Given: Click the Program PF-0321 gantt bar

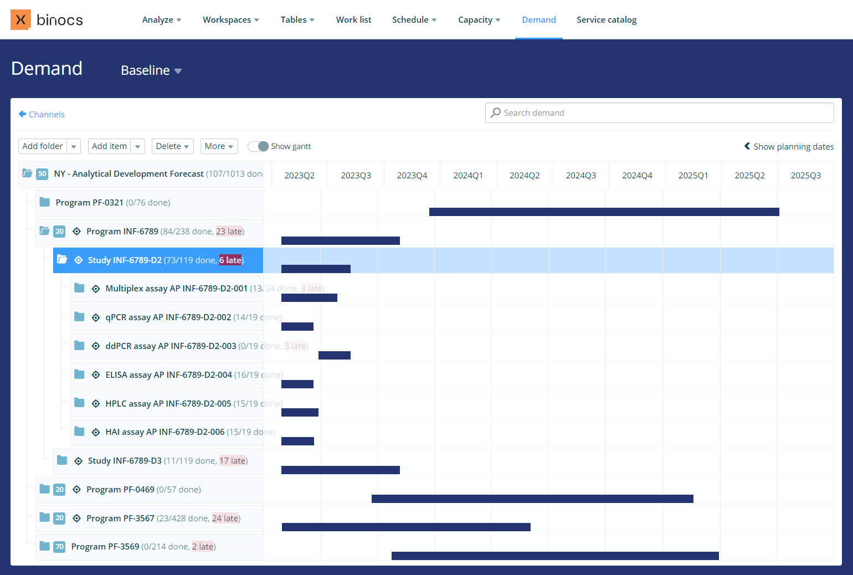Looking at the screenshot, I should pyautogui.click(x=604, y=212).
